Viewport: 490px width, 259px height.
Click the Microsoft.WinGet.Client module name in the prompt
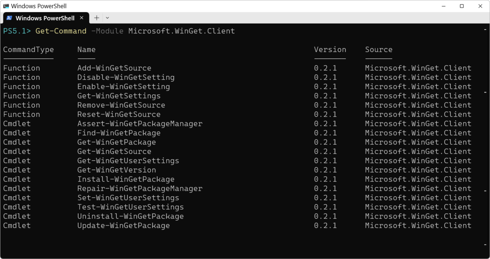pos(181,31)
